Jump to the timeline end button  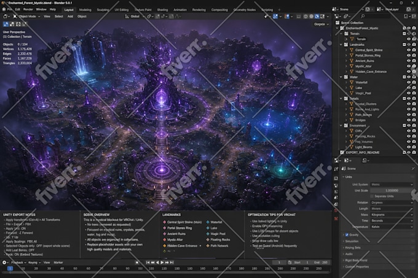172,263
